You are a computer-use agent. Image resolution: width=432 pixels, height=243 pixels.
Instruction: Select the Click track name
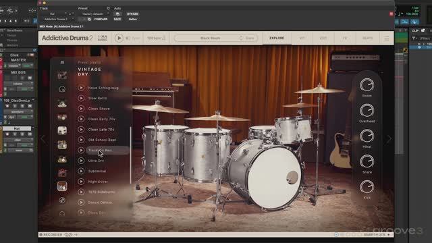(x=14, y=55)
